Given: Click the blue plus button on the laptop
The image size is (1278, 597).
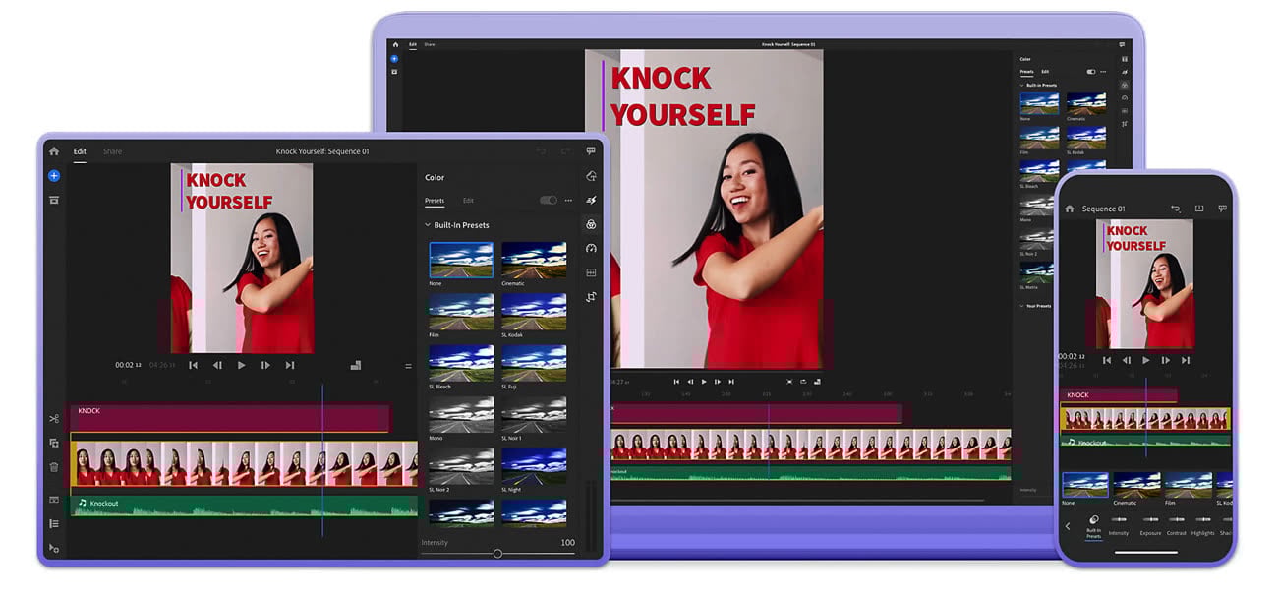Looking at the screenshot, I should pyautogui.click(x=394, y=59).
